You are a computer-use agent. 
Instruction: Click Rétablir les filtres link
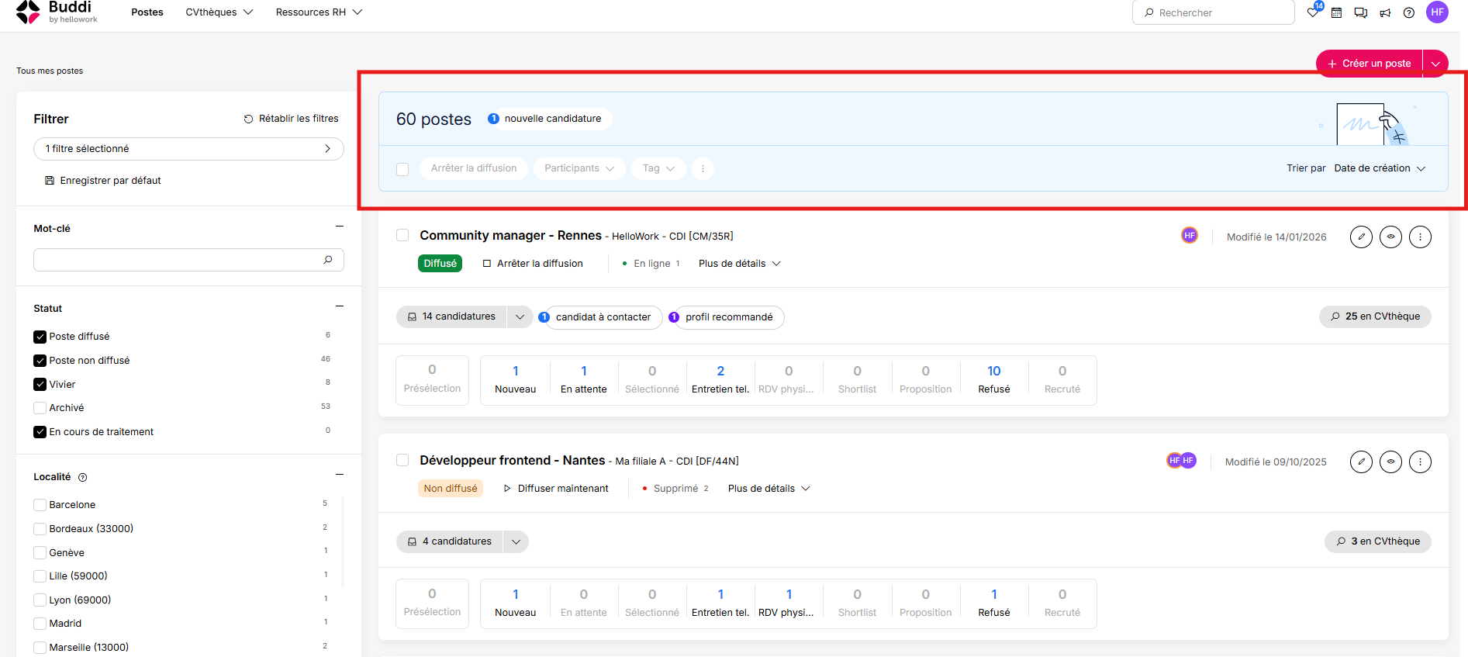click(292, 119)
